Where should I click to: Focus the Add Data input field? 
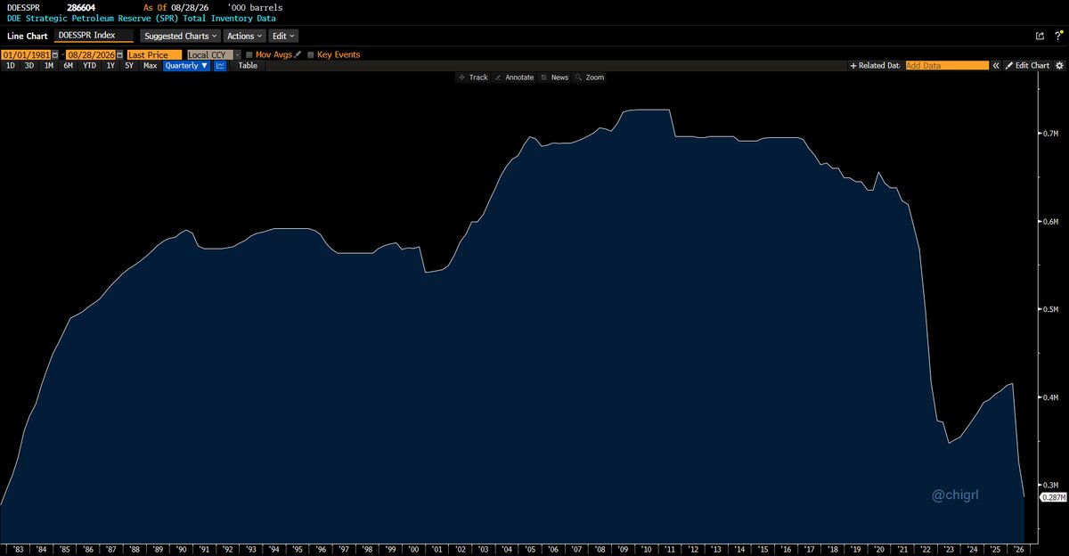(x=947, y=66)
